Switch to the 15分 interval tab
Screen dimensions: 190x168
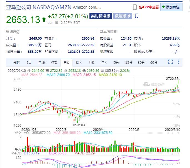(x=129, y=63)
